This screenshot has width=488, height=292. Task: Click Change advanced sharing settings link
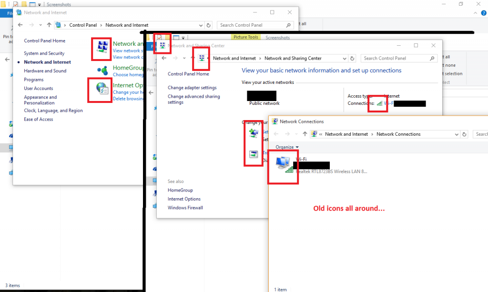coord(194,99)
